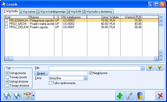The height and width of the screenshot is (102, 167).
Task: Click the Nazwa column header
Action: [x=42, y=17]
